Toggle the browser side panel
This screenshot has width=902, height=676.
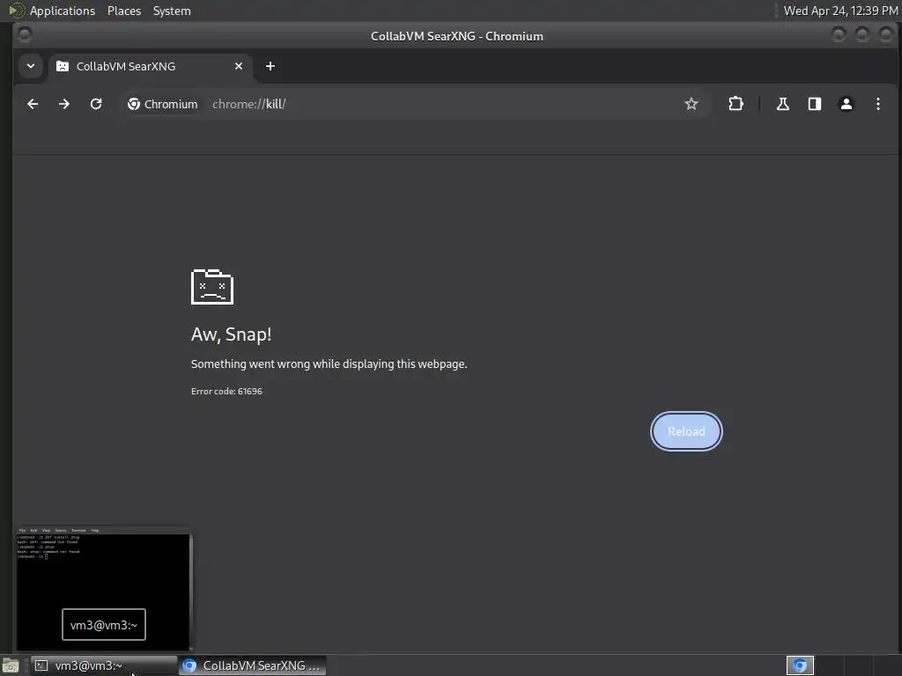[x=815, y=104]
